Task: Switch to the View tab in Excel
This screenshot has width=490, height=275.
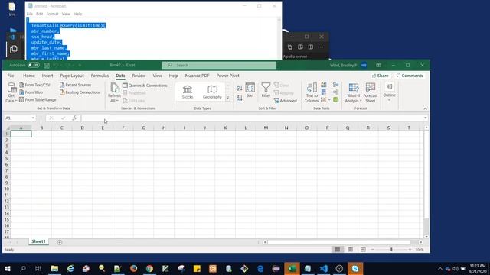Action: (157, 76)
